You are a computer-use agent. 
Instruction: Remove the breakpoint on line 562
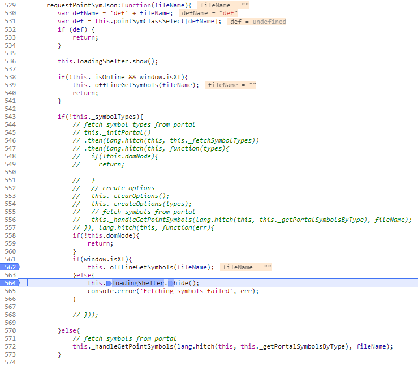[10, 267]
